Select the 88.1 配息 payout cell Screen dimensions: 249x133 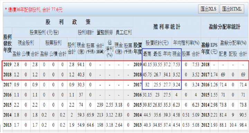point(223,125)
